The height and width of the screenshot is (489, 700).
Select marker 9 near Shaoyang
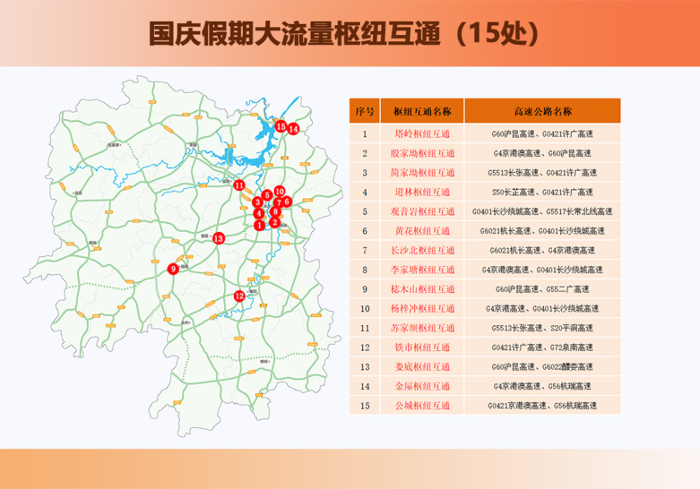point(173,268)
